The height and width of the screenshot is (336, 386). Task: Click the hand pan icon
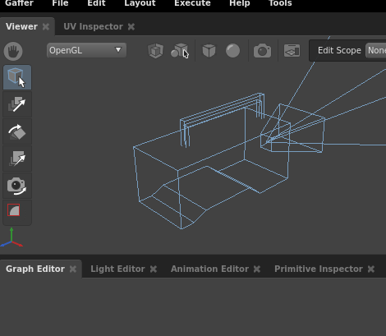(x=13, y=51)
